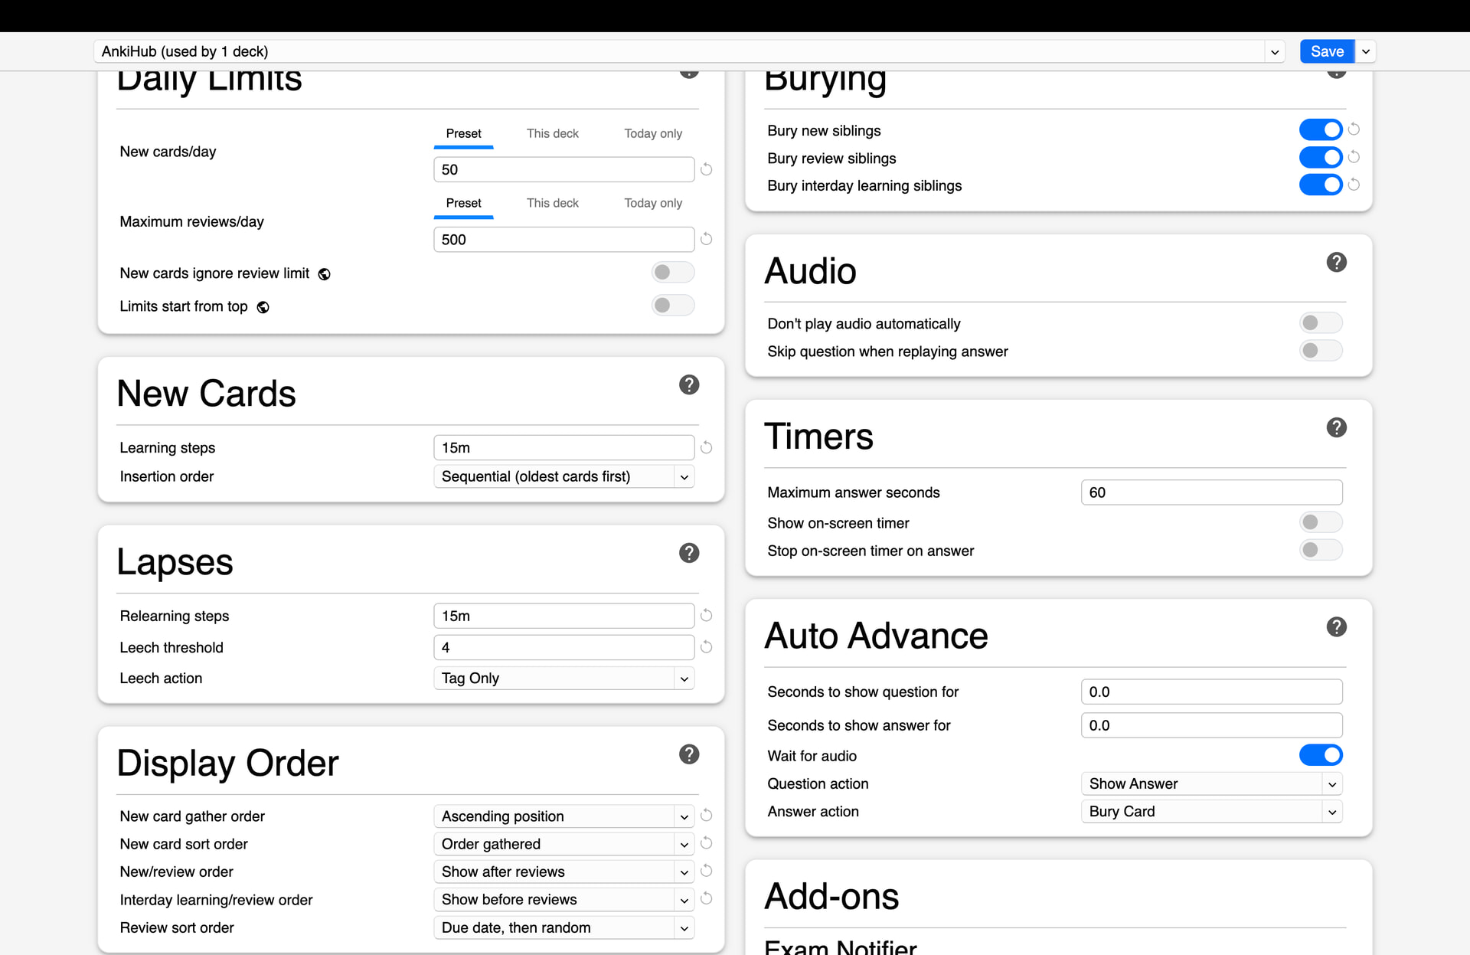This screenshot has width=1470, height=955.
Task: Open Leech action dropdown
Action: 564,678
